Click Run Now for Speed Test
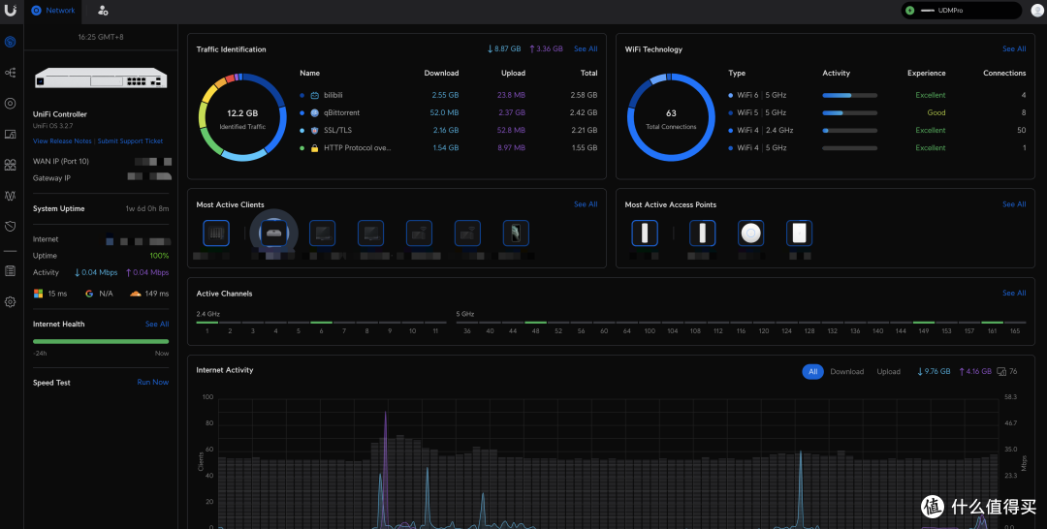This screenshot has width=1047, height=529. click(153, 383)
